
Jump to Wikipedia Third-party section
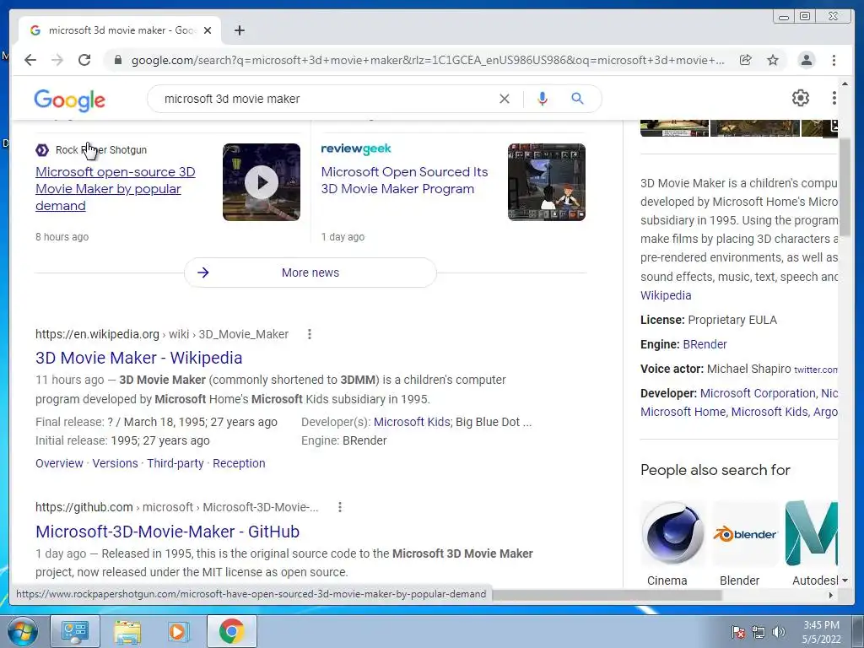pos(175,463)
